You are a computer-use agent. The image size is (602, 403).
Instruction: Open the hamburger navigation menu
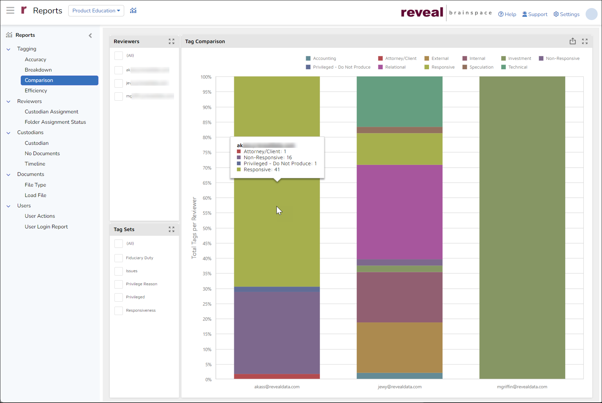coord(10,10)
